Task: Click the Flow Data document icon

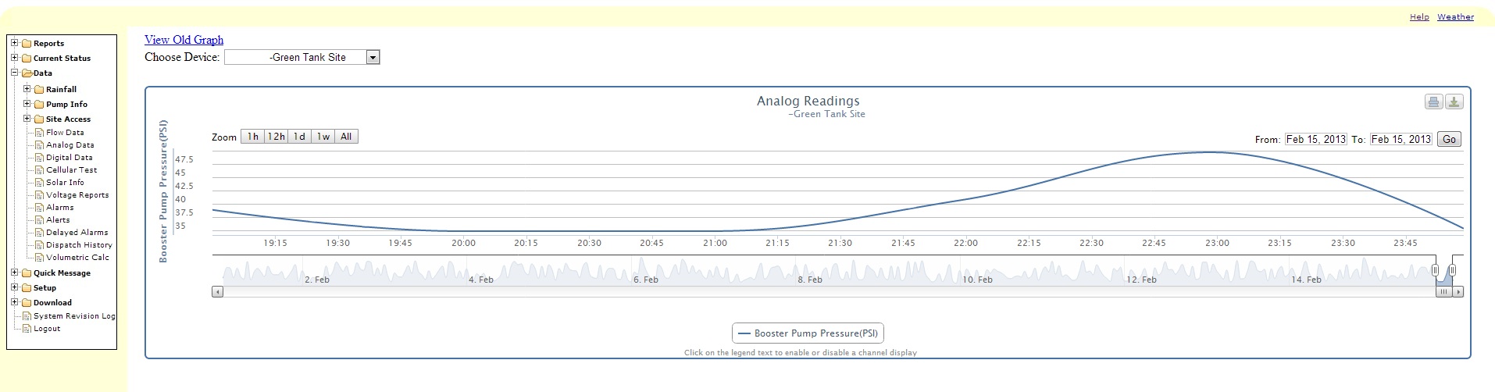Action: click(39, 133)
